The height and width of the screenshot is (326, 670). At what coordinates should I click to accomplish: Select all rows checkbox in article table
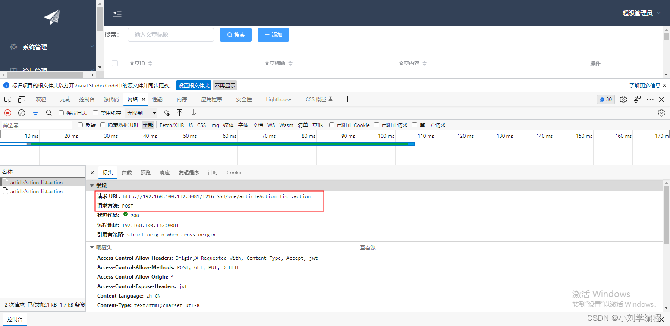pos(115,63)
